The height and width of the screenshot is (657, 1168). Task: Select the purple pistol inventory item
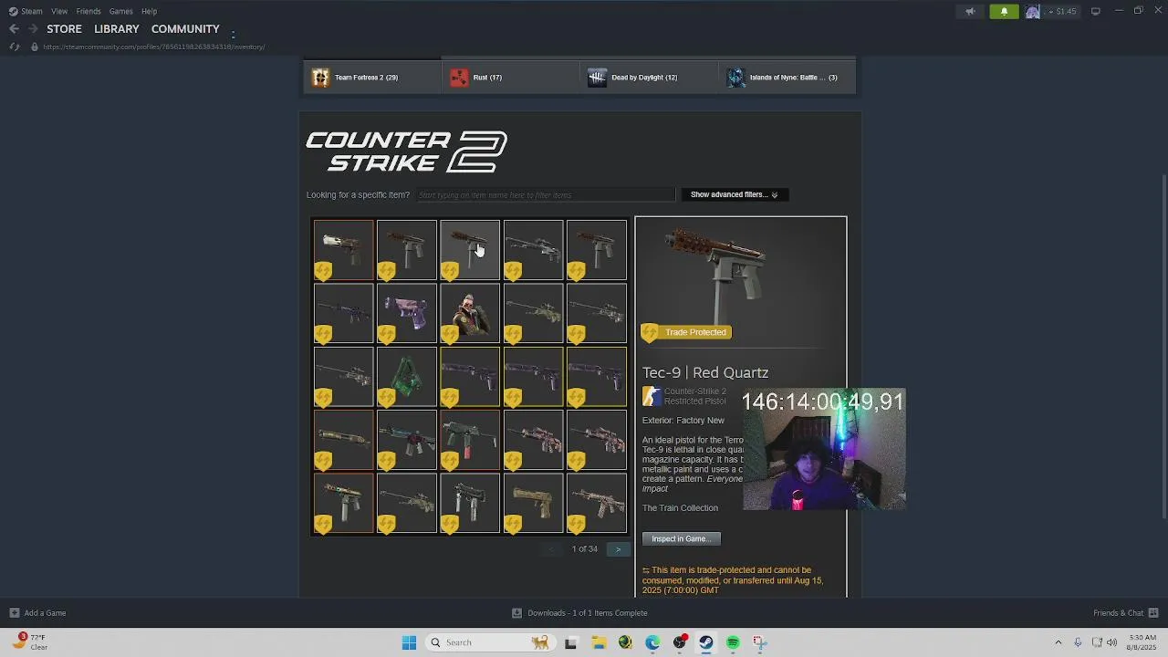coord(407,313)
